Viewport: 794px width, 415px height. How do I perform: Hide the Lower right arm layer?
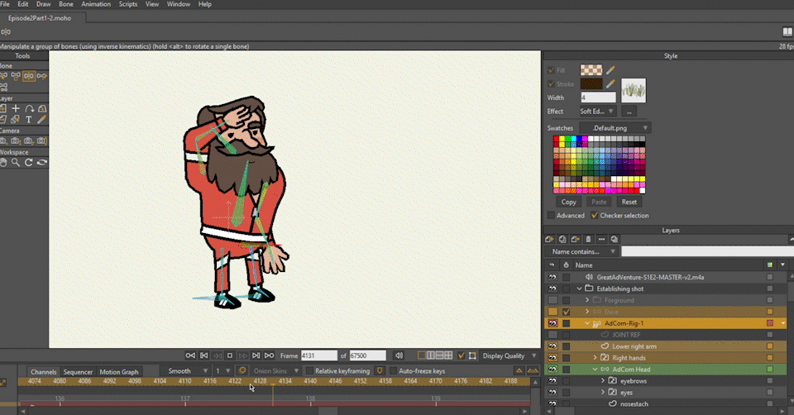pyautogui.click(x=552, y=346)
